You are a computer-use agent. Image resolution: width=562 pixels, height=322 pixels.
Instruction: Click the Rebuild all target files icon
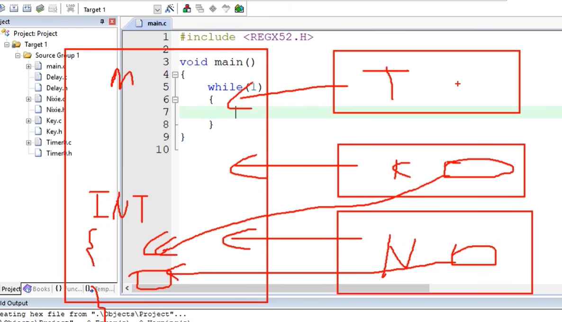click(27, 8)
